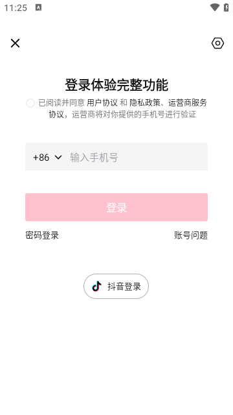The width and height of the screenshot is (233, 415).
Task: Expand the +86 country code selector
Action: (x=47, y=157)
